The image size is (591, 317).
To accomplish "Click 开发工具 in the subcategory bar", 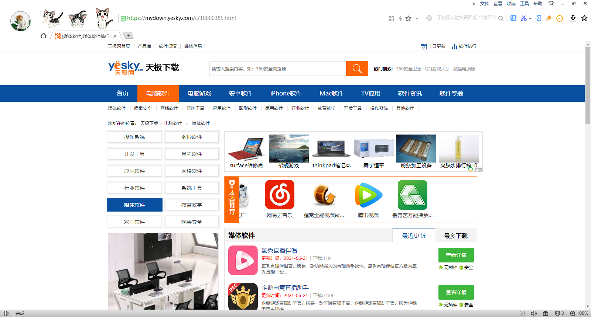I will tap(353, 108).
